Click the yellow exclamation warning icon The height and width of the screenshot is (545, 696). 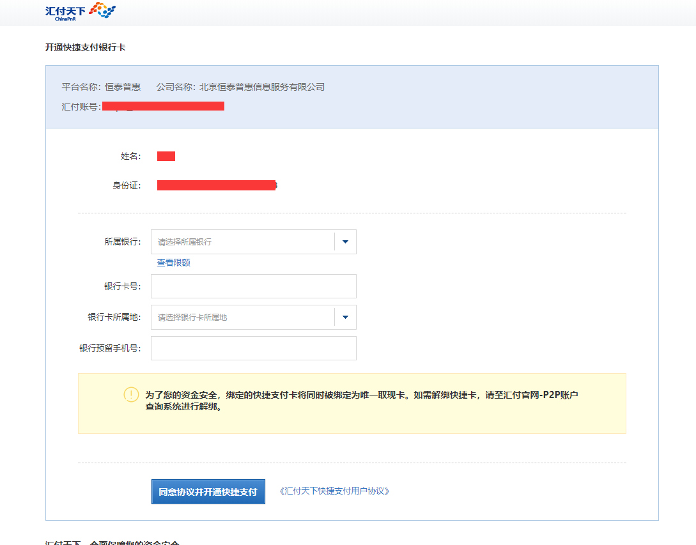pos(131,394)
